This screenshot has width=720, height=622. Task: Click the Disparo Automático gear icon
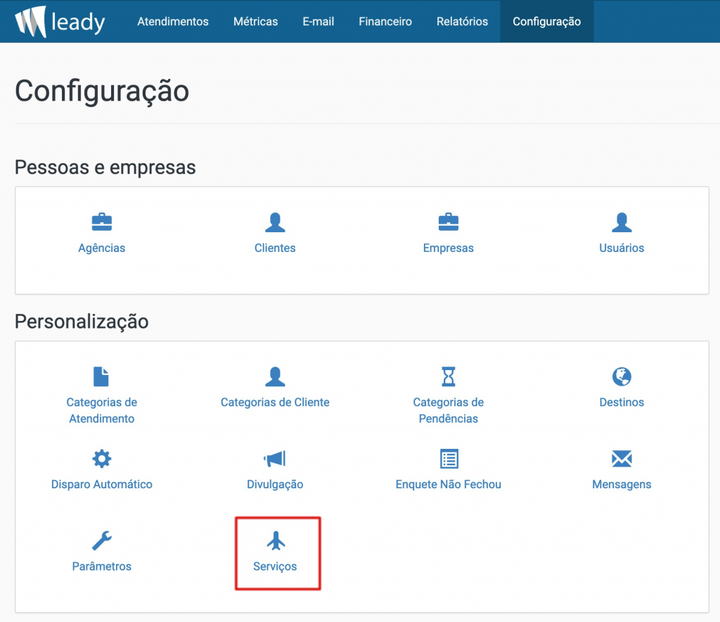click(102, 459)
